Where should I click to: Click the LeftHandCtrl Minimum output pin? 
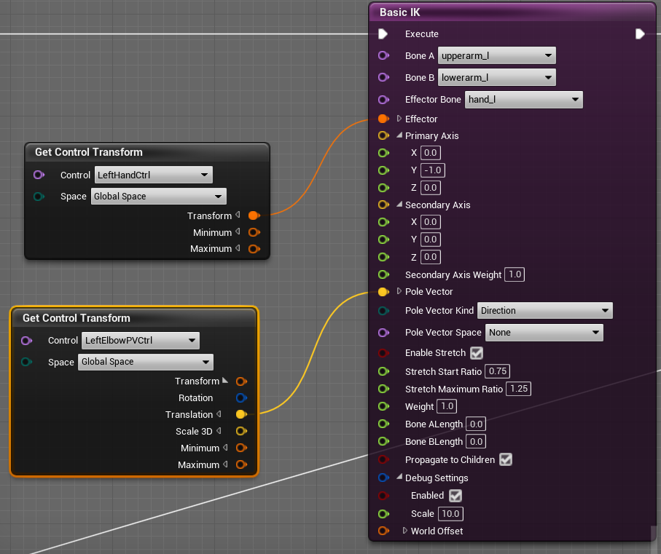[254, 232]
